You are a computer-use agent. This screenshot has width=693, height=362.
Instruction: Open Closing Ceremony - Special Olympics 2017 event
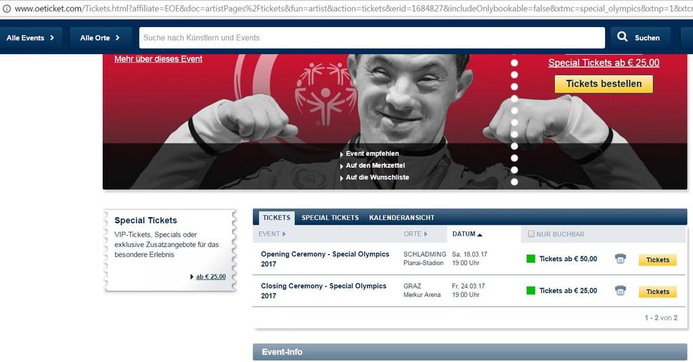point(323,291)
